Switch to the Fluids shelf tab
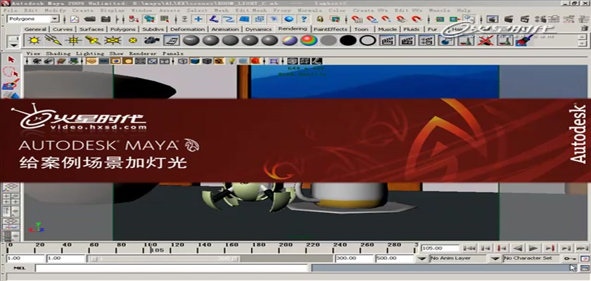 pyautogui.click(x=412, y=29)
